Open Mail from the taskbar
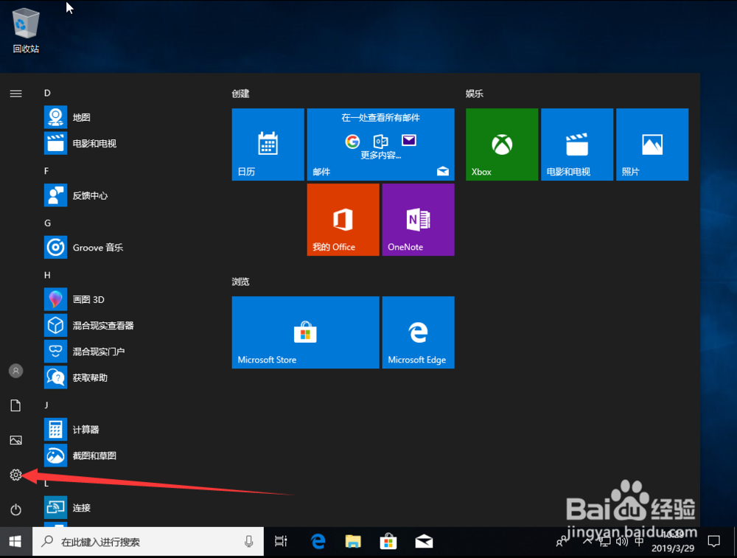 pos(424,542)
